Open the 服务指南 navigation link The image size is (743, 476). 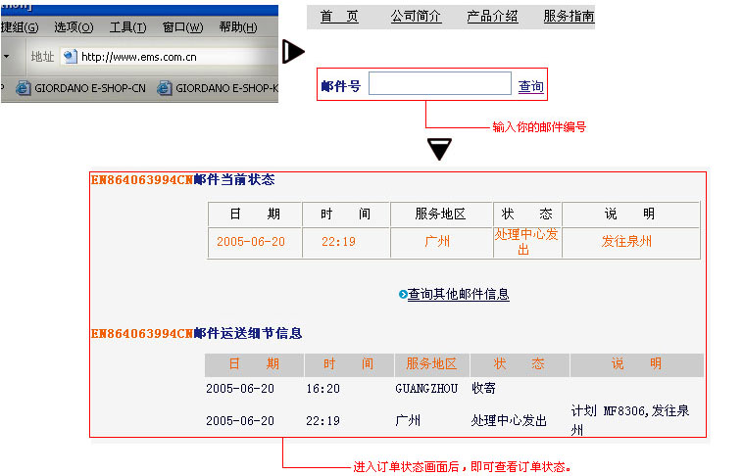coord(569,17)
